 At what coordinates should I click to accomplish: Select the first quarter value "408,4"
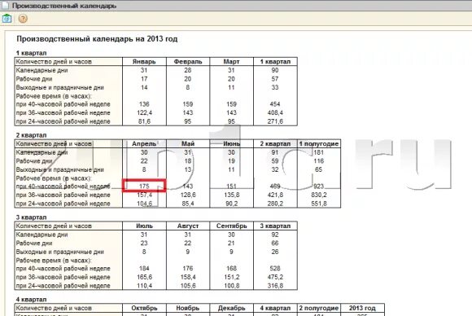point(275,113)
